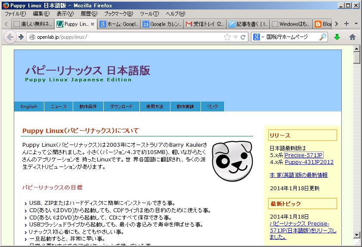362x247 pixels.
Task: Open the 表示(V) menu
Action: click(65, 14)
